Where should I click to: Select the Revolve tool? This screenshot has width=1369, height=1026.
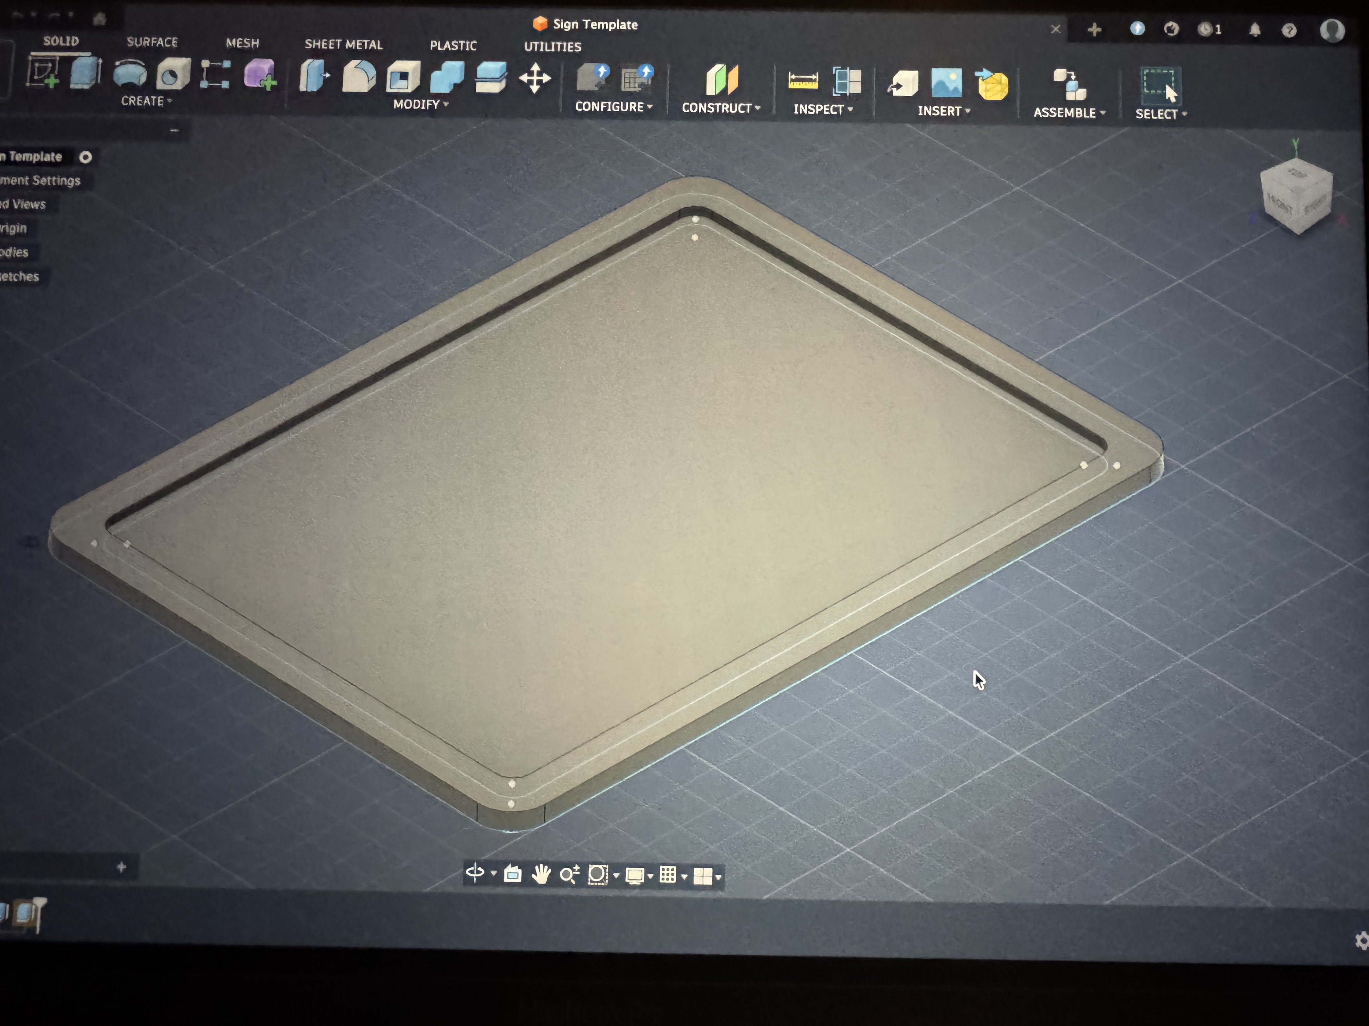130,74
